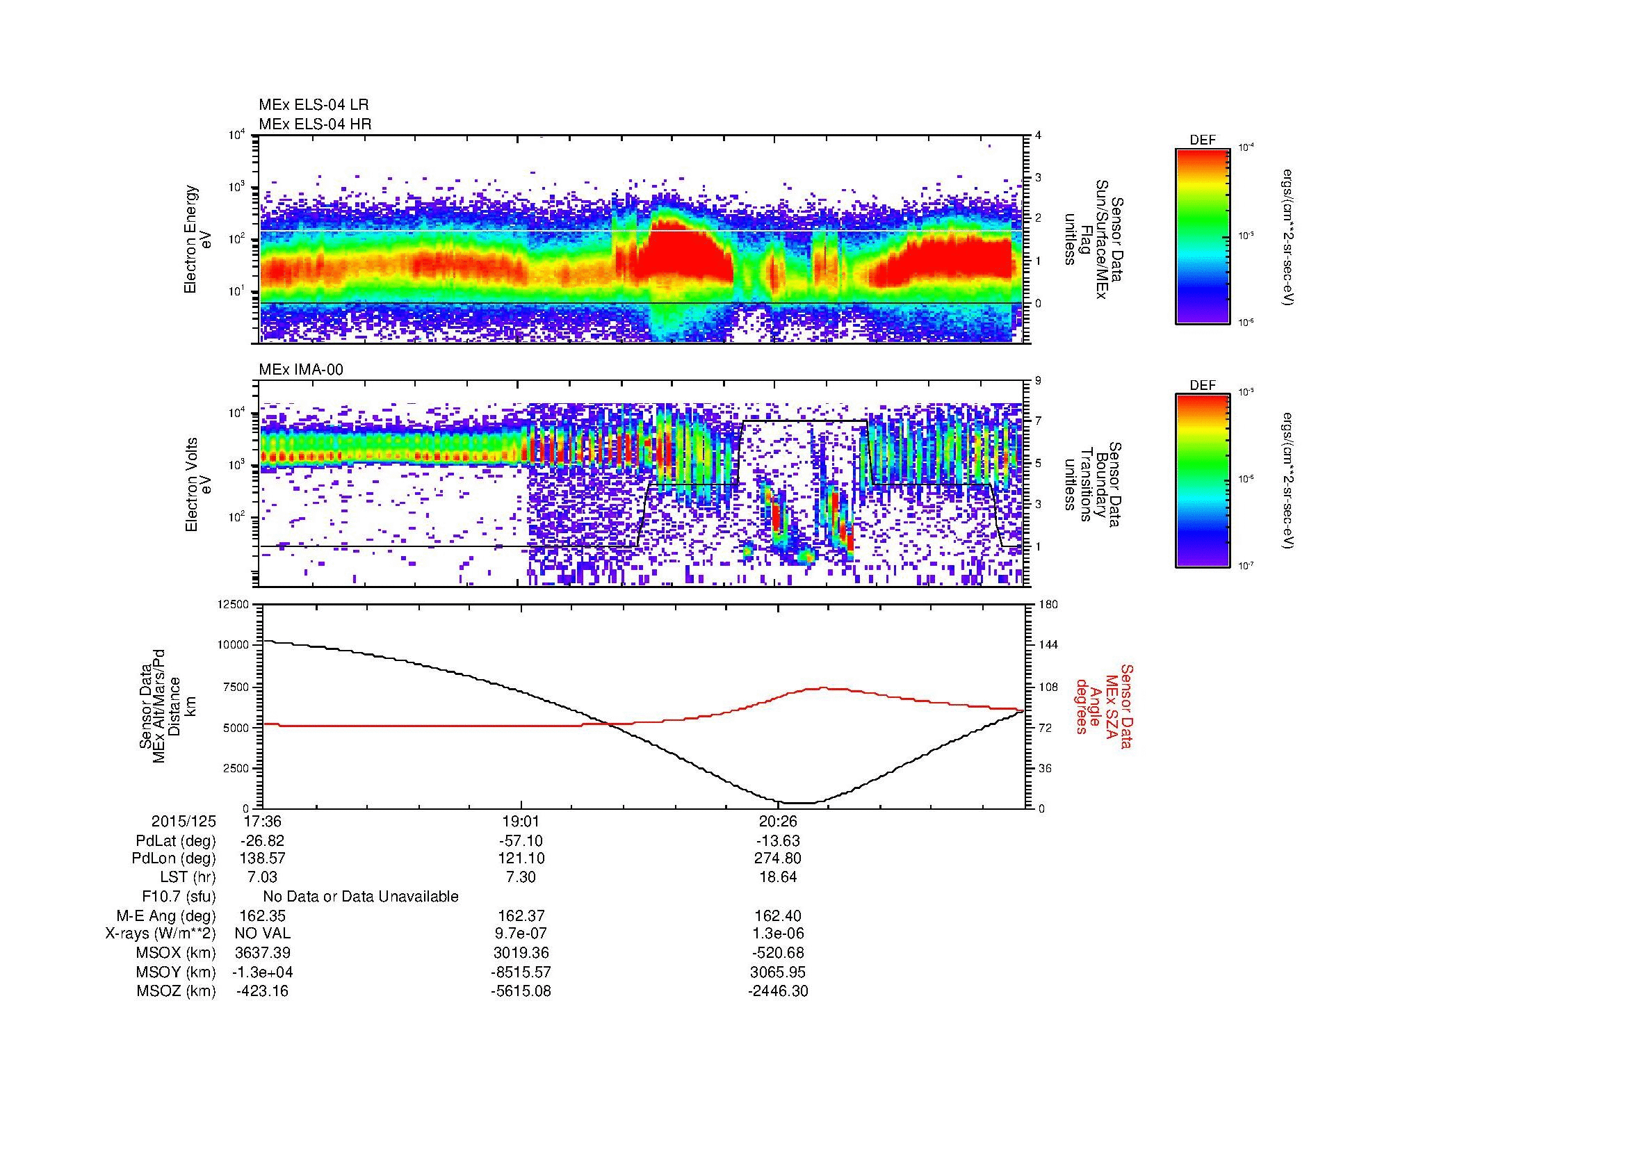Click the 'MSOY (km)' row label
This screenshot has width=1626, height=1149.
click(x=177, y=972)
